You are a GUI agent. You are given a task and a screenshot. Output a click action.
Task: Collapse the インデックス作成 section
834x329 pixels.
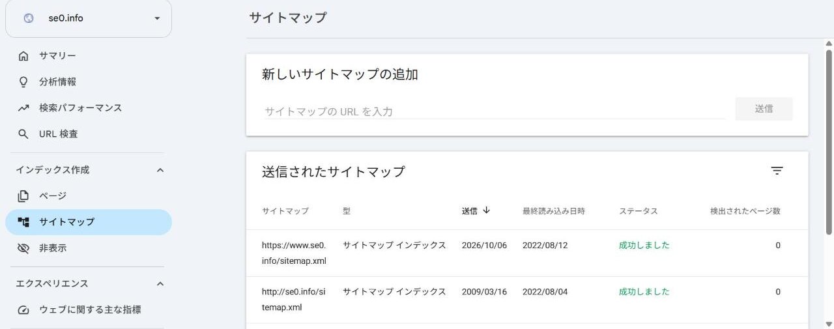(160, 170)
